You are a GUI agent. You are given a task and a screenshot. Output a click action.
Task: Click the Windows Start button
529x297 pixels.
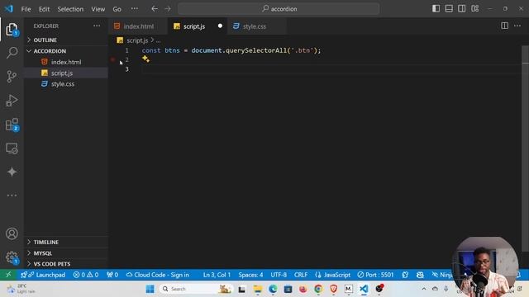[x=150, y=289]
